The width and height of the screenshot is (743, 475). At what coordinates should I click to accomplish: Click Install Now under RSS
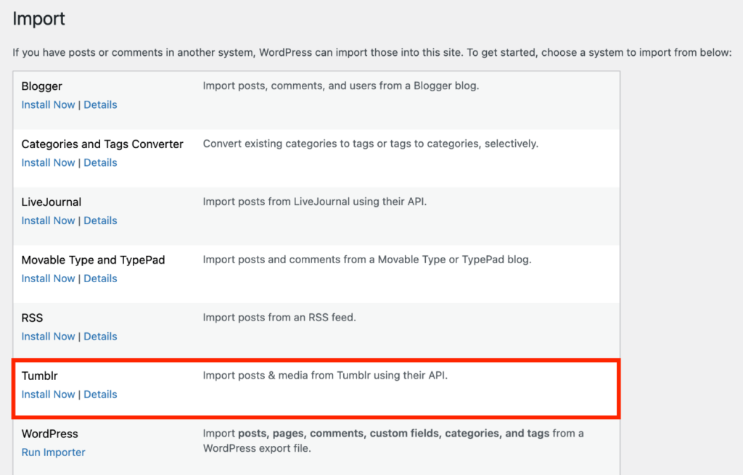pyautogui.click(x=48, y=336)
